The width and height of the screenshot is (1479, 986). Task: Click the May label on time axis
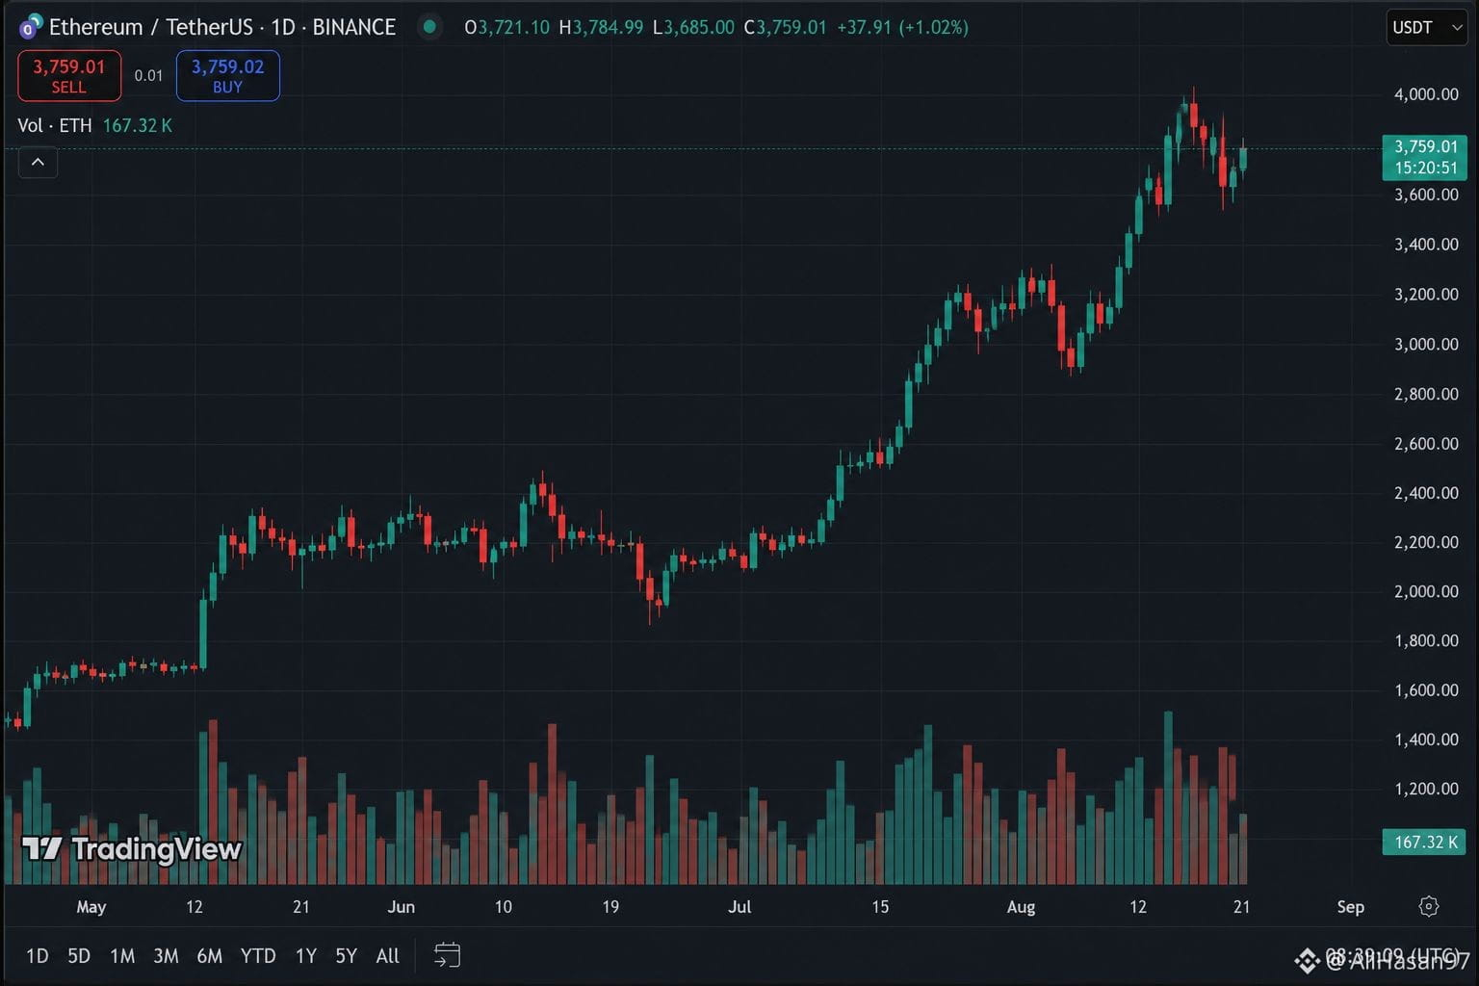91,907
